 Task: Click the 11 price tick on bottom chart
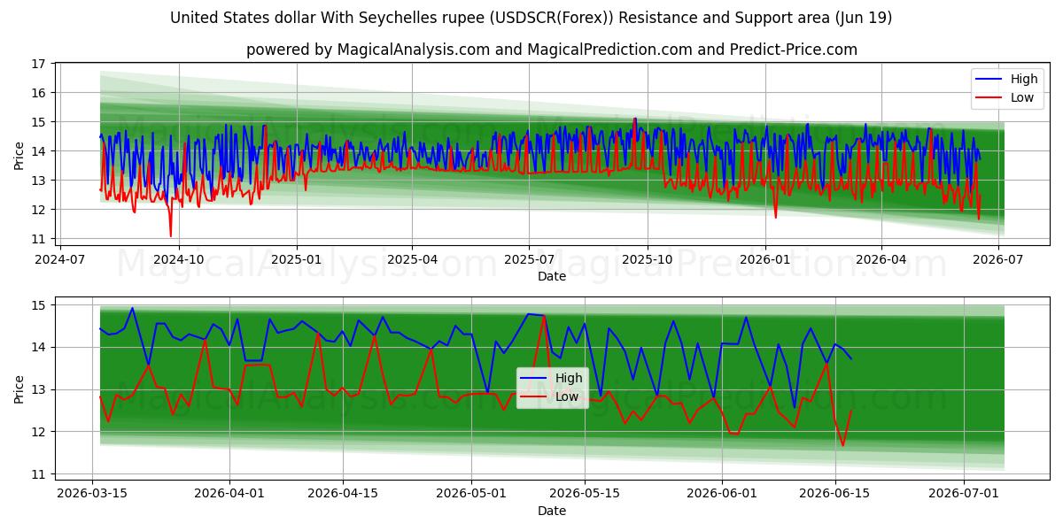coord(38,474)
